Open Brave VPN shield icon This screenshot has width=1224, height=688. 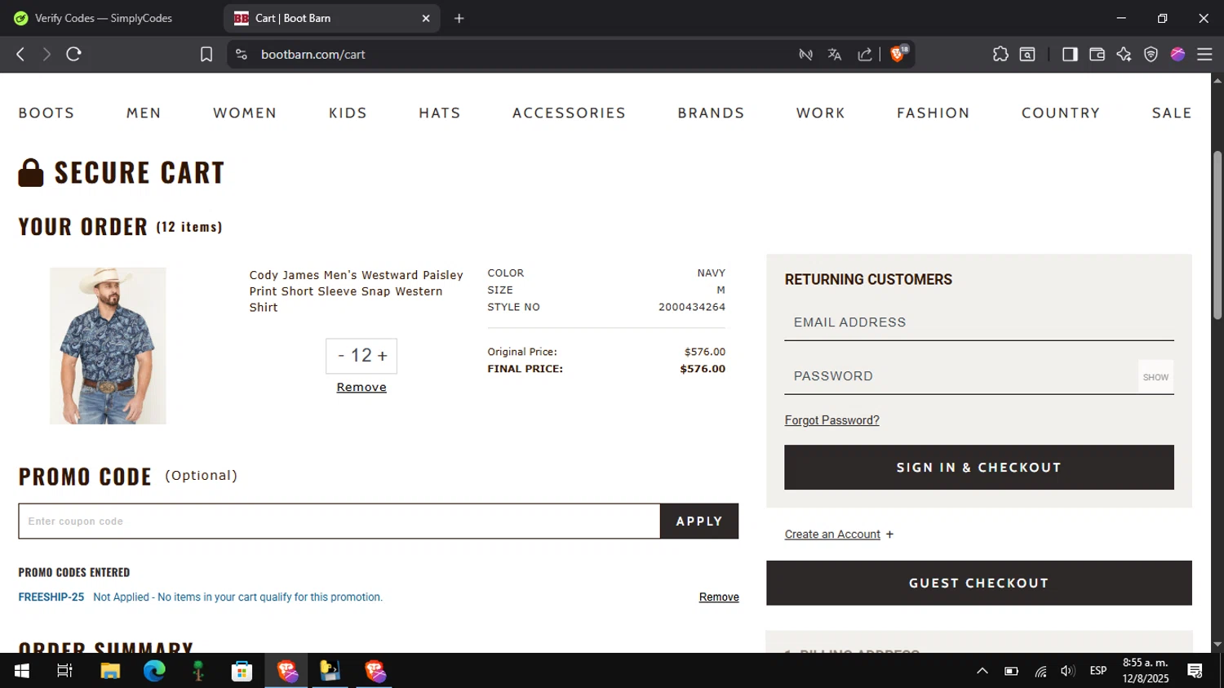coord(1151,54)
